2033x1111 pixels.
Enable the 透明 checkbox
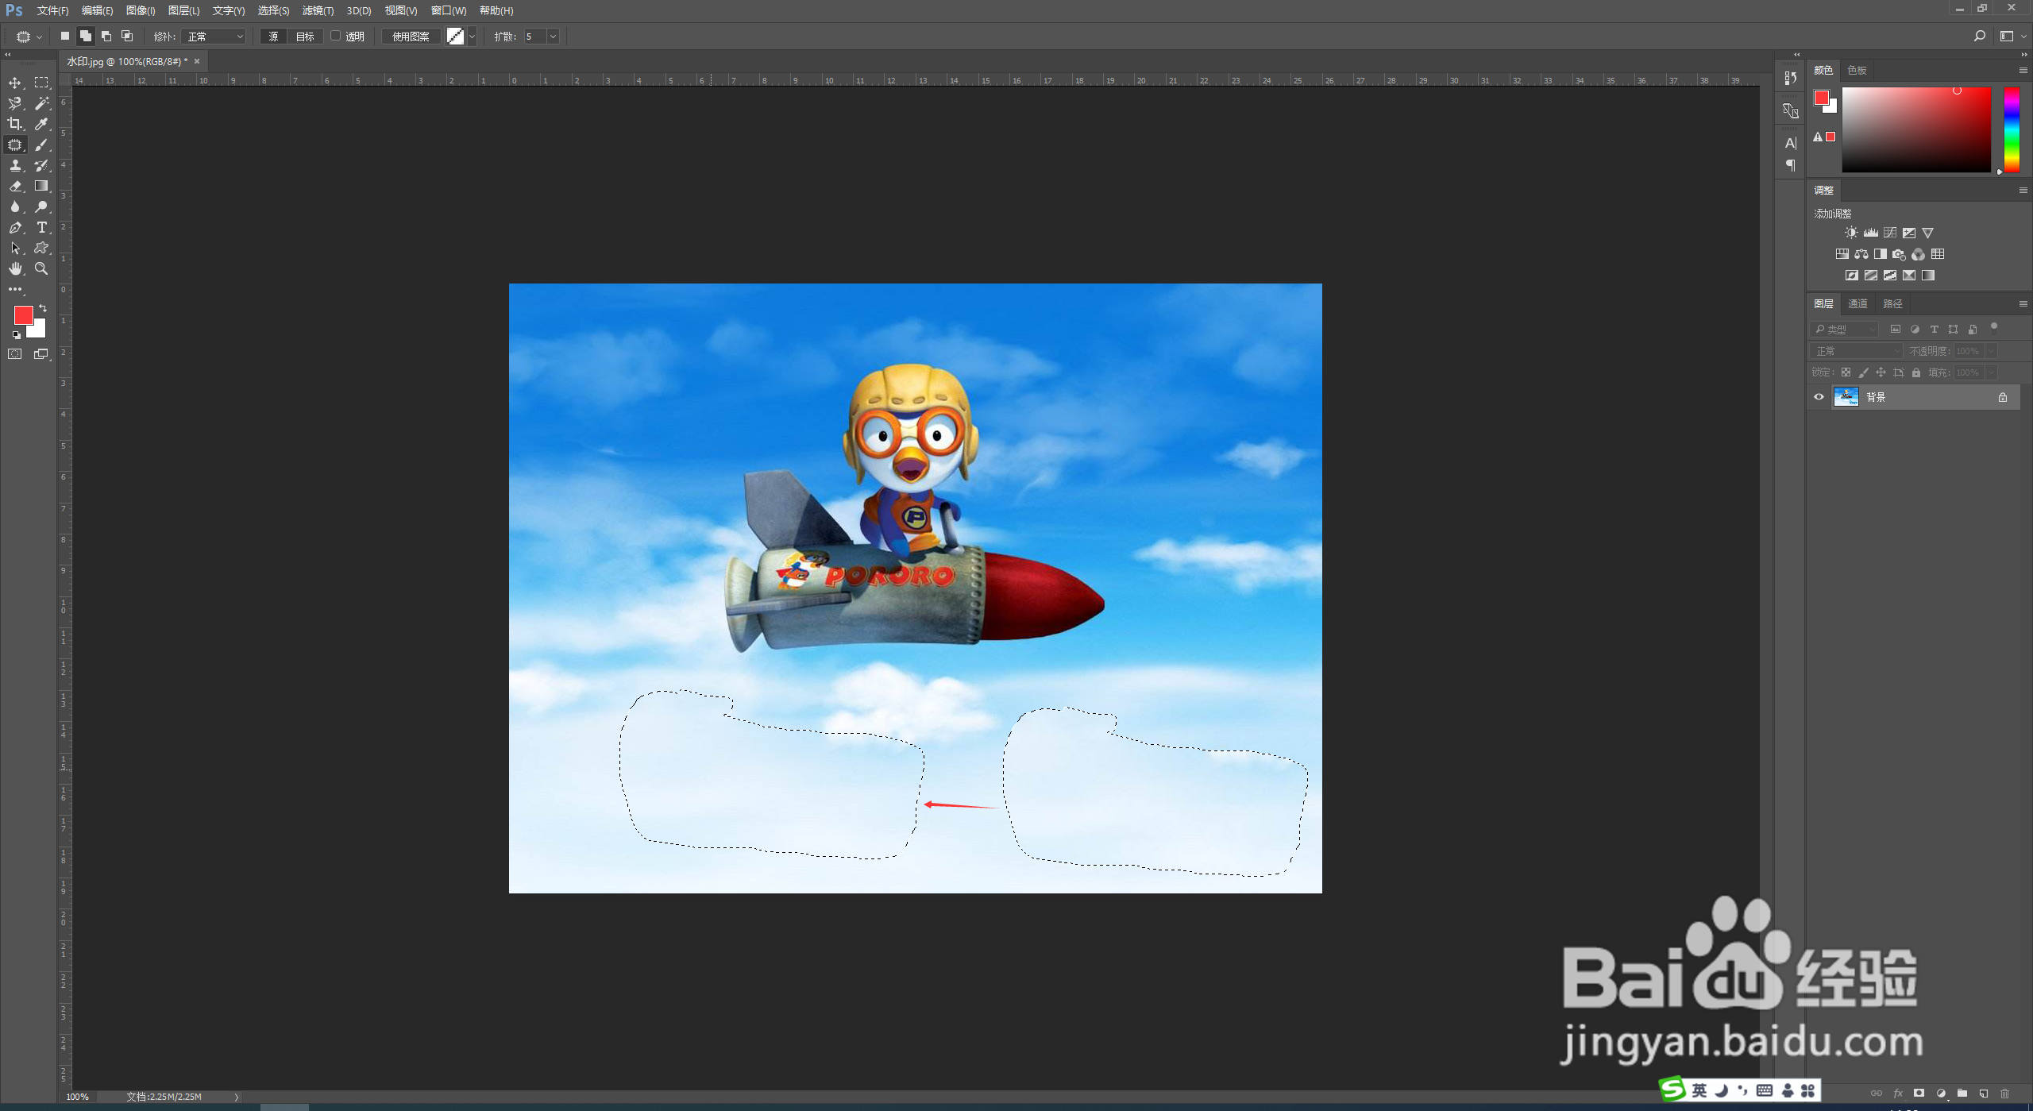pos(336,36)
